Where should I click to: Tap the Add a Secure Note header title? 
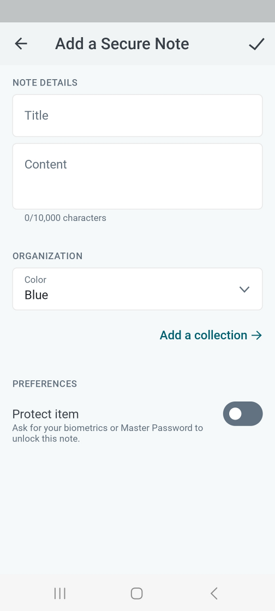122,44
